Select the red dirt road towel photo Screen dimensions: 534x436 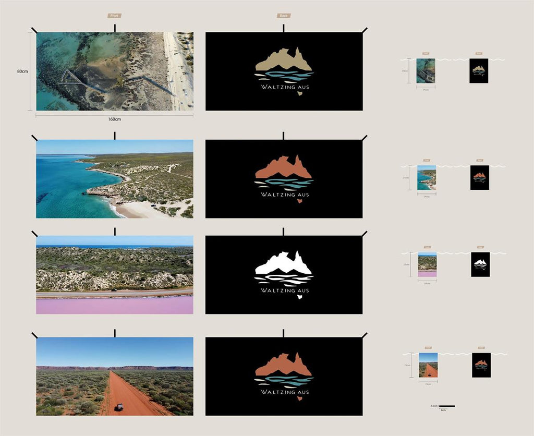coord(115,376)
